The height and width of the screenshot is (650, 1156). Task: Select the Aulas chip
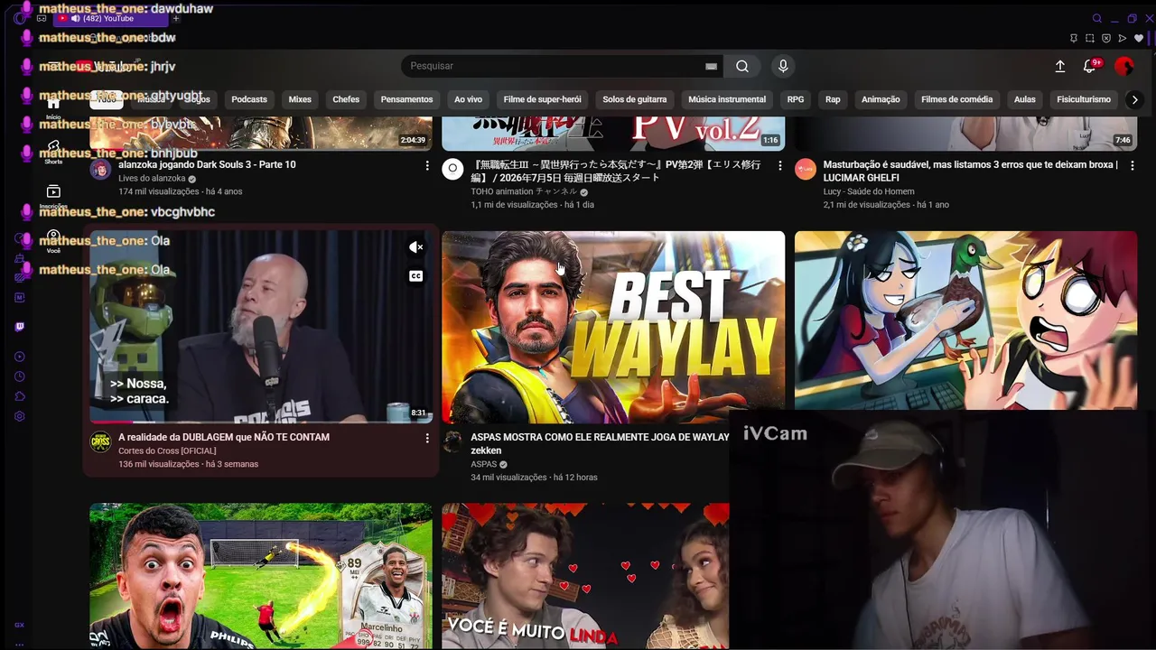[x=1024, y=99]
